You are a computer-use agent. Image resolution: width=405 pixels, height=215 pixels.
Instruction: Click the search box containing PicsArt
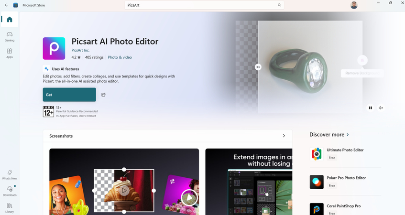[x=201, y=5]
